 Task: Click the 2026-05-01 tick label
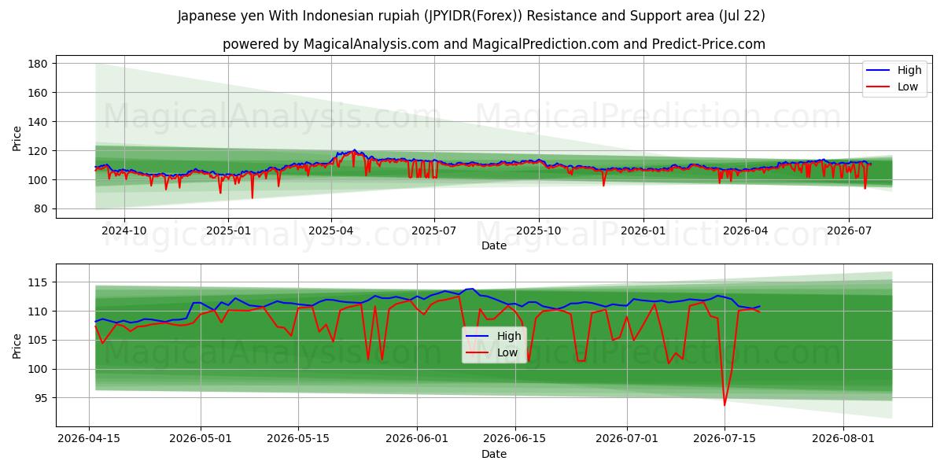(201, 438)
